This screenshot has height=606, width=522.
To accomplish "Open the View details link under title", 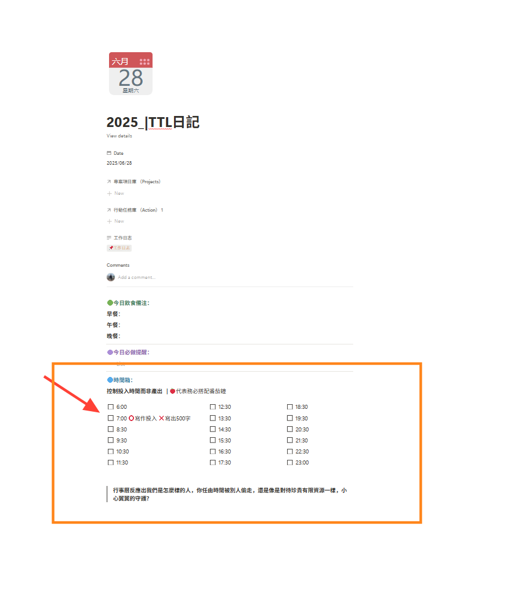I will [x=119, y=136].
